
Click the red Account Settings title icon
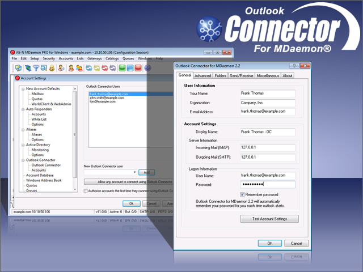coord(18,78)
